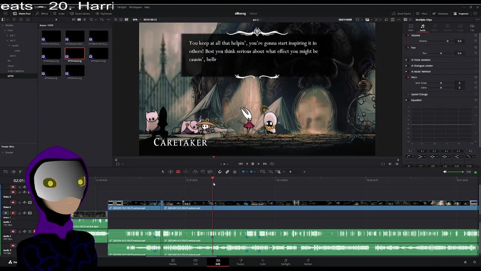Click the Volume value field
The image size is (481, 271).
pos(459,41)
